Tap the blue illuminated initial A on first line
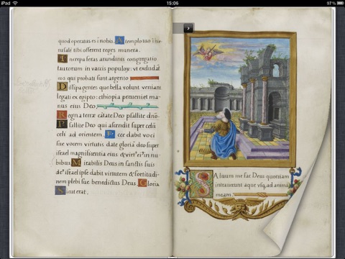Viewport: 345px width, 259px height. click(119, 40)
